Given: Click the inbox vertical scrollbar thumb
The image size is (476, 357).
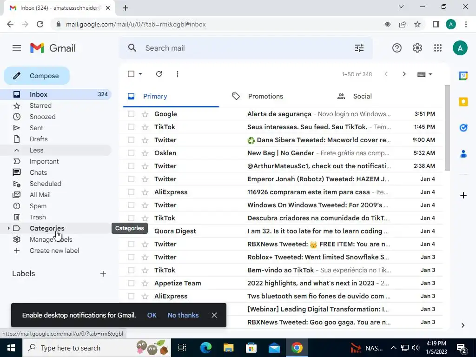Looking at the screenshot, I should (x=447, y=128).
